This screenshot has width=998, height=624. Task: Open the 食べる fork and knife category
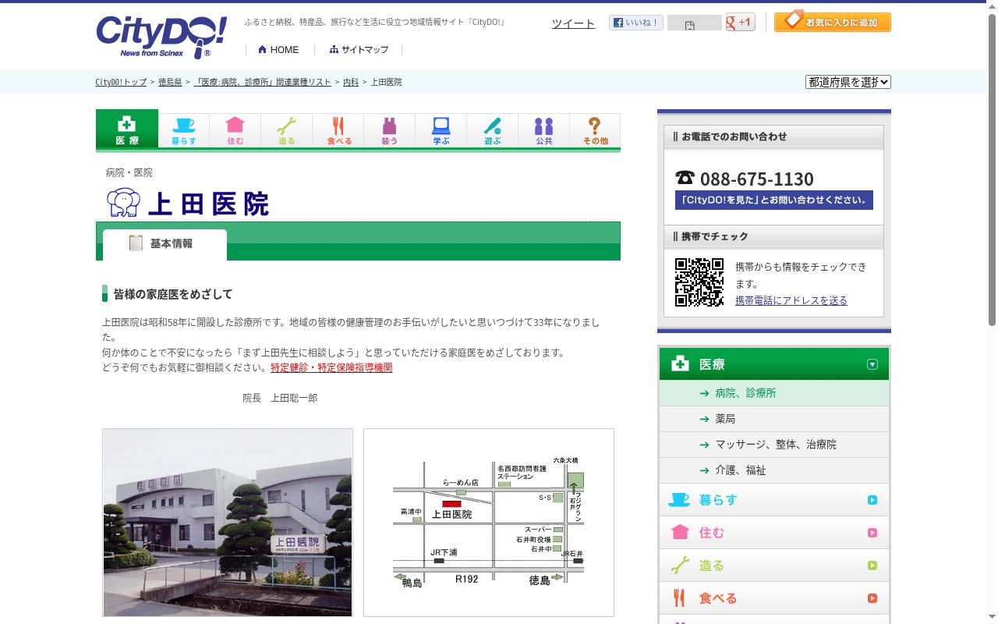tap(338, 130)
